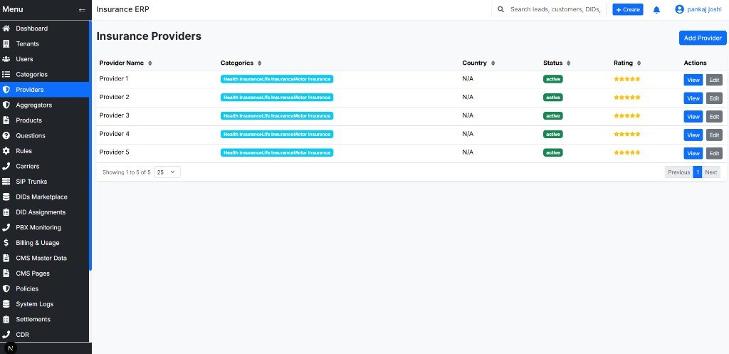View Provider 3 details
This screenshot has height=354, width=729.
point(693,117)
